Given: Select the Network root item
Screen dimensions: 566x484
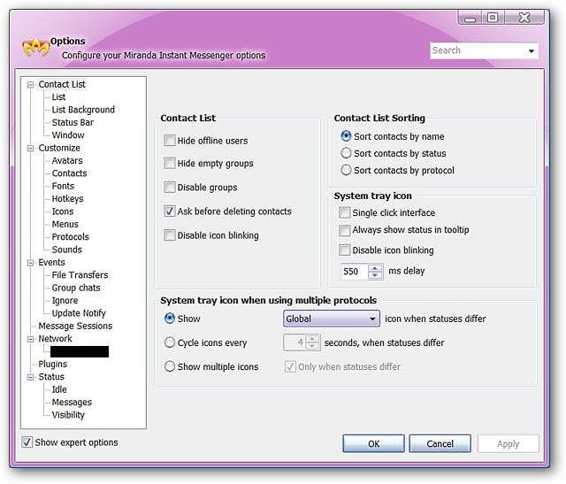Looking at the screenshot, I should pos(55,339).
